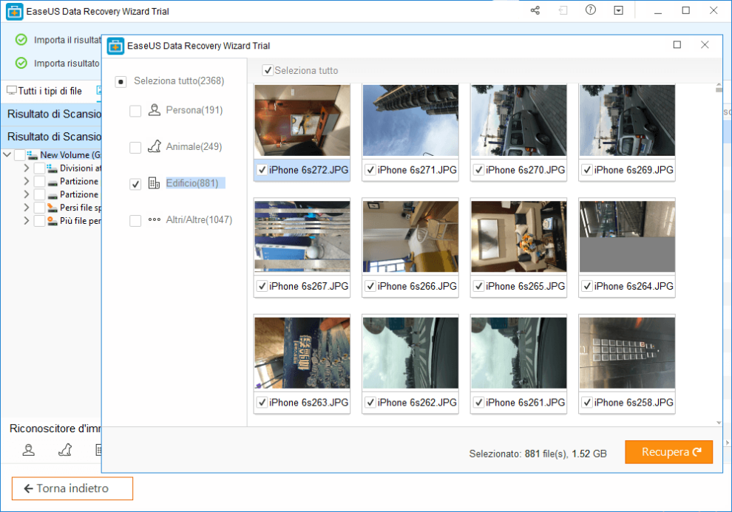Image resolution: width=732 pixels, height=512 pixels.
Task: Enable the Persona(191) checkbox
Action: tap(135, 111)
